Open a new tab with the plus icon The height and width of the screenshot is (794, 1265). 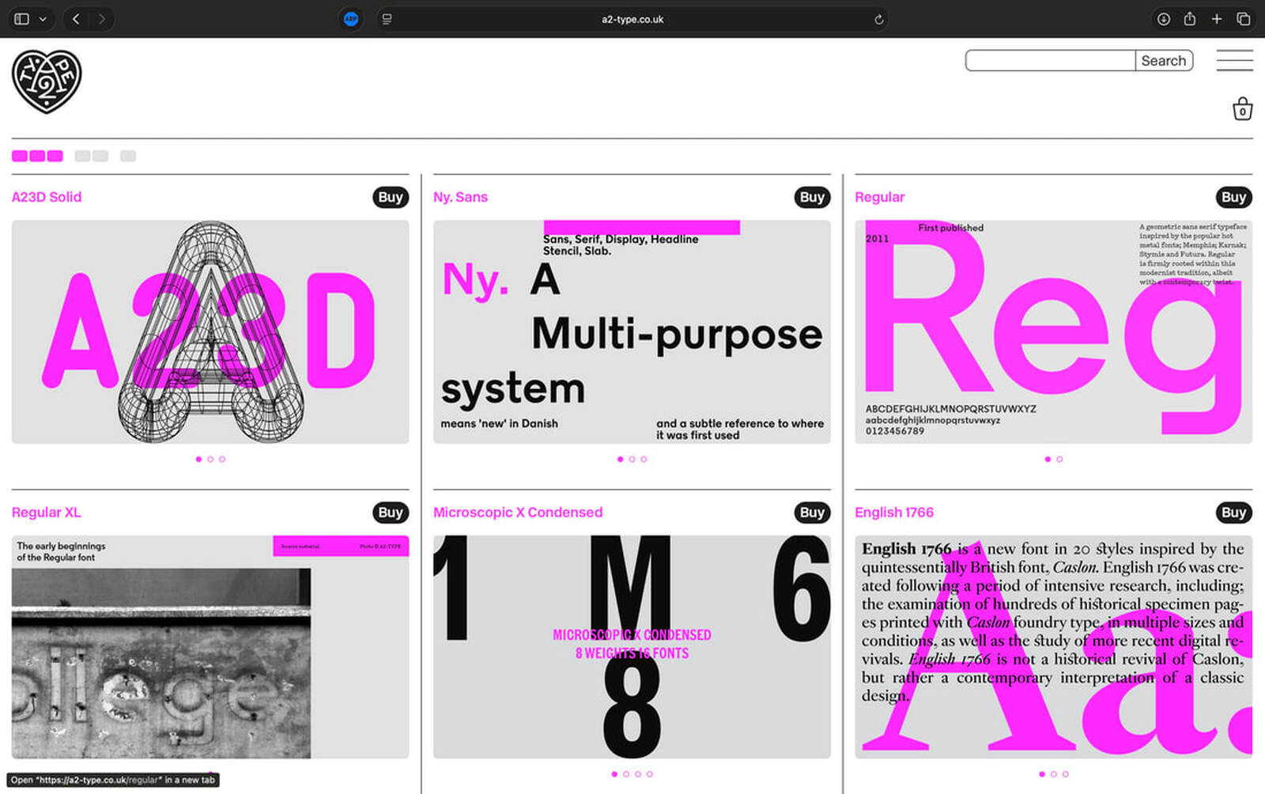click(1217, 19)
